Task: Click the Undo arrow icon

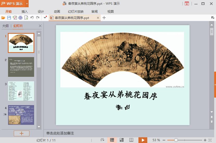Action: click(32, 18)
